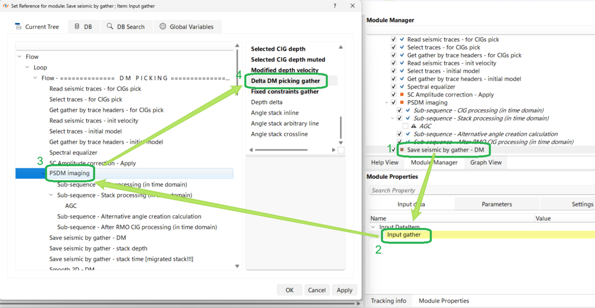Click orange status icon beside PSDM imaging in Module Manager
Image resolution: width=595 pixels, height=308 pixels.
tap(402, 102)
